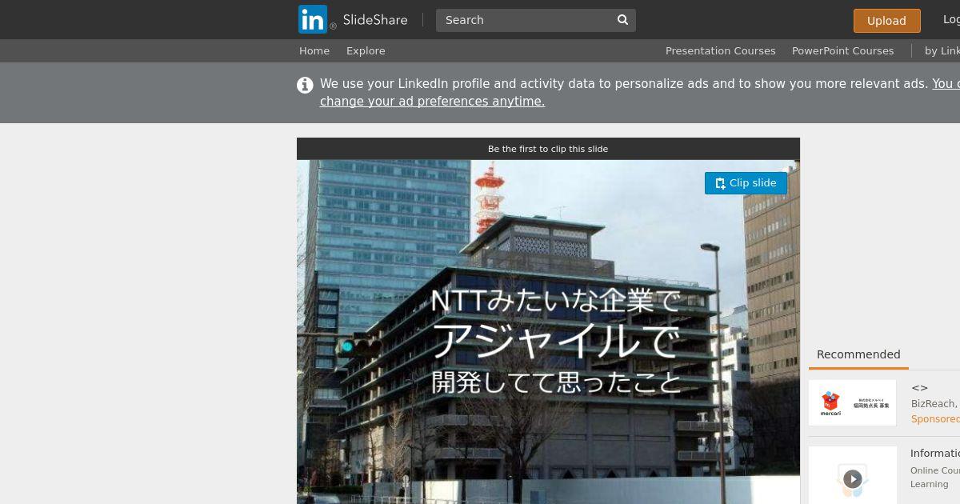Click the play icon on course thumbnail
Image resolution: width=960 pixels, height=504 pixels.
pos(853,479)
